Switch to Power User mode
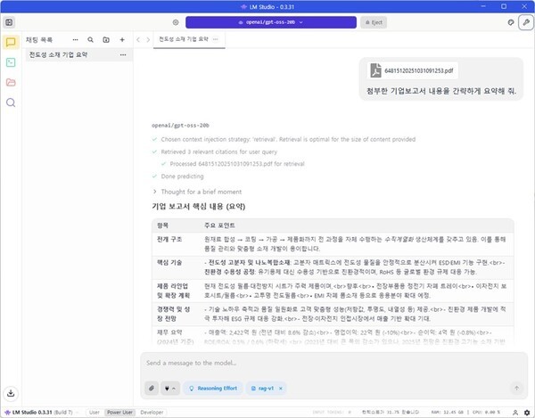Image resolution: width=535 pixels, height=418 pixels. pyautogui.click(x=119, y=413)
